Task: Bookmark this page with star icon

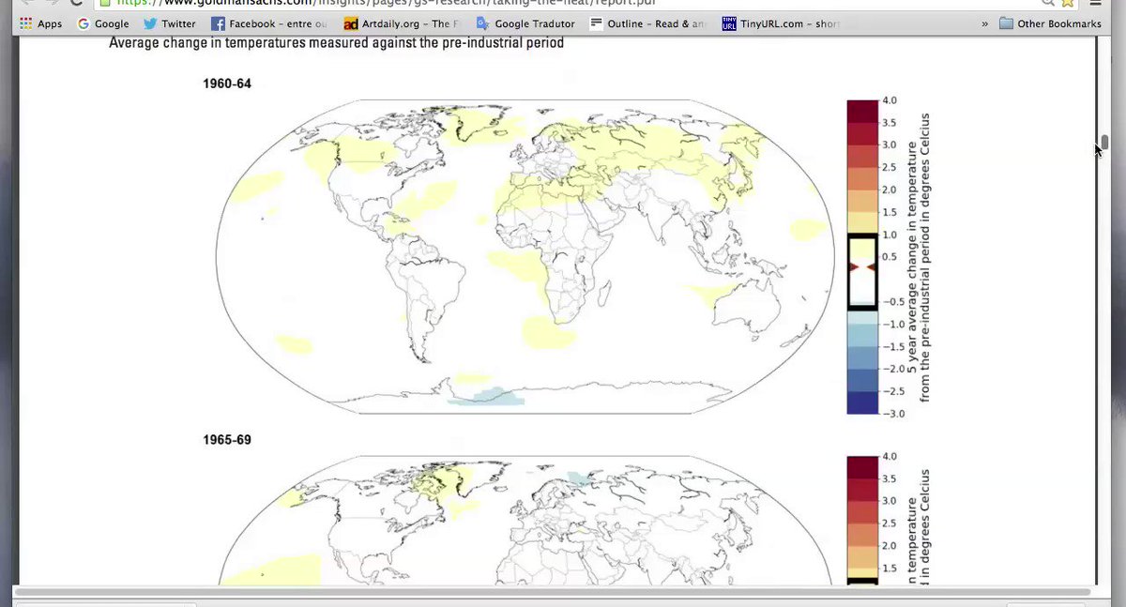Action: pyautogui.click(x=1068, y=3)
